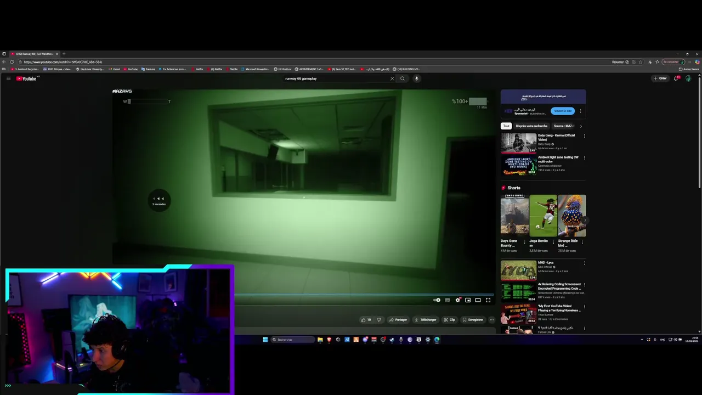Open sponsored ad options menu

coord(581,111)
